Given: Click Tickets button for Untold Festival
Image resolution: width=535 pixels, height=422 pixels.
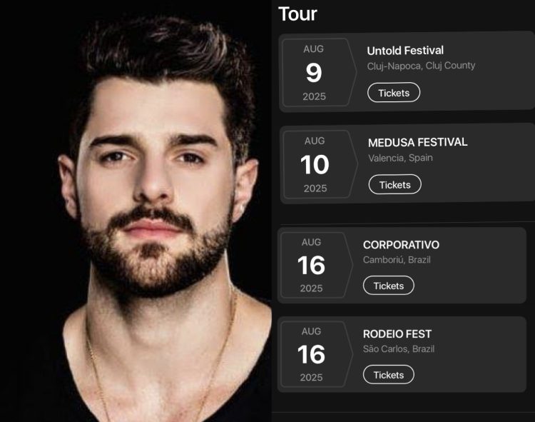Looking at the screenshot, I should (x=394, y=93).
